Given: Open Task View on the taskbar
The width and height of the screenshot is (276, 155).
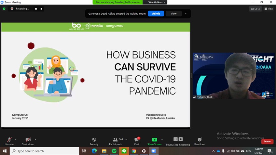Looking at the screenshot, I should click(84, 151).
